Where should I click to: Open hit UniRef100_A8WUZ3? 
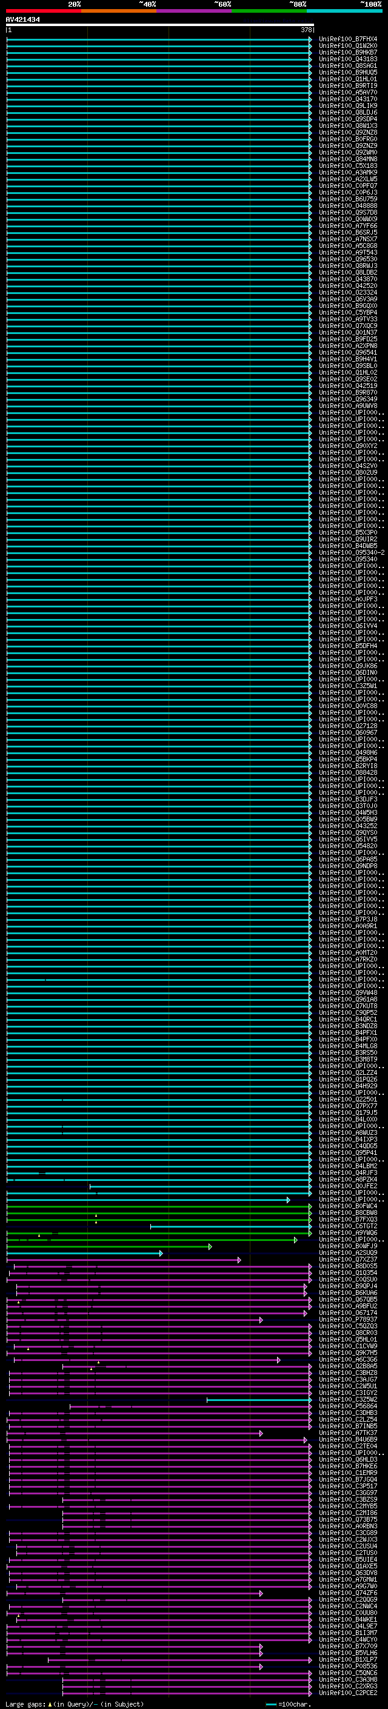[x=348, y=1132]
